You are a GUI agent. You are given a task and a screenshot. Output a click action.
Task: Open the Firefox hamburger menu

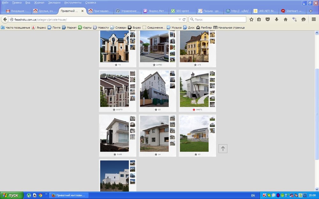[314, 19]
